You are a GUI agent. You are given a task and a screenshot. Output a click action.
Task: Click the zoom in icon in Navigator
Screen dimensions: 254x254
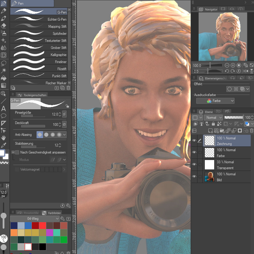tap(233, 65)
